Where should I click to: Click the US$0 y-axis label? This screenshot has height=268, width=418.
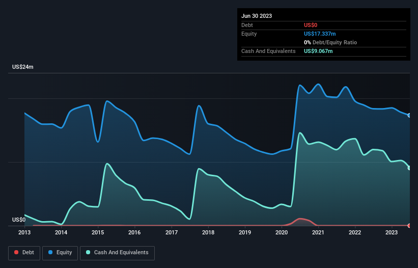click(x=19, y=220)
